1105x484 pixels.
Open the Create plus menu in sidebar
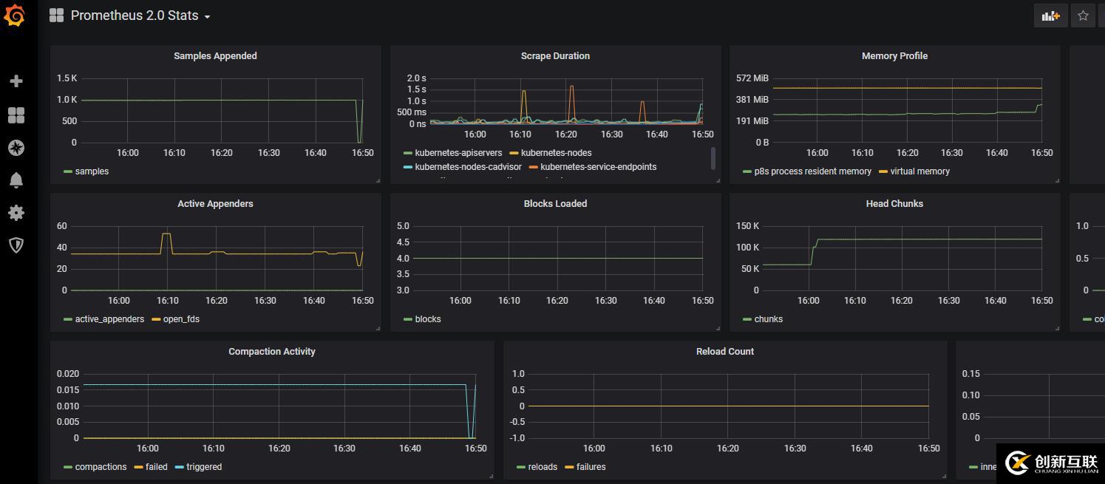(x=16, y=81)
